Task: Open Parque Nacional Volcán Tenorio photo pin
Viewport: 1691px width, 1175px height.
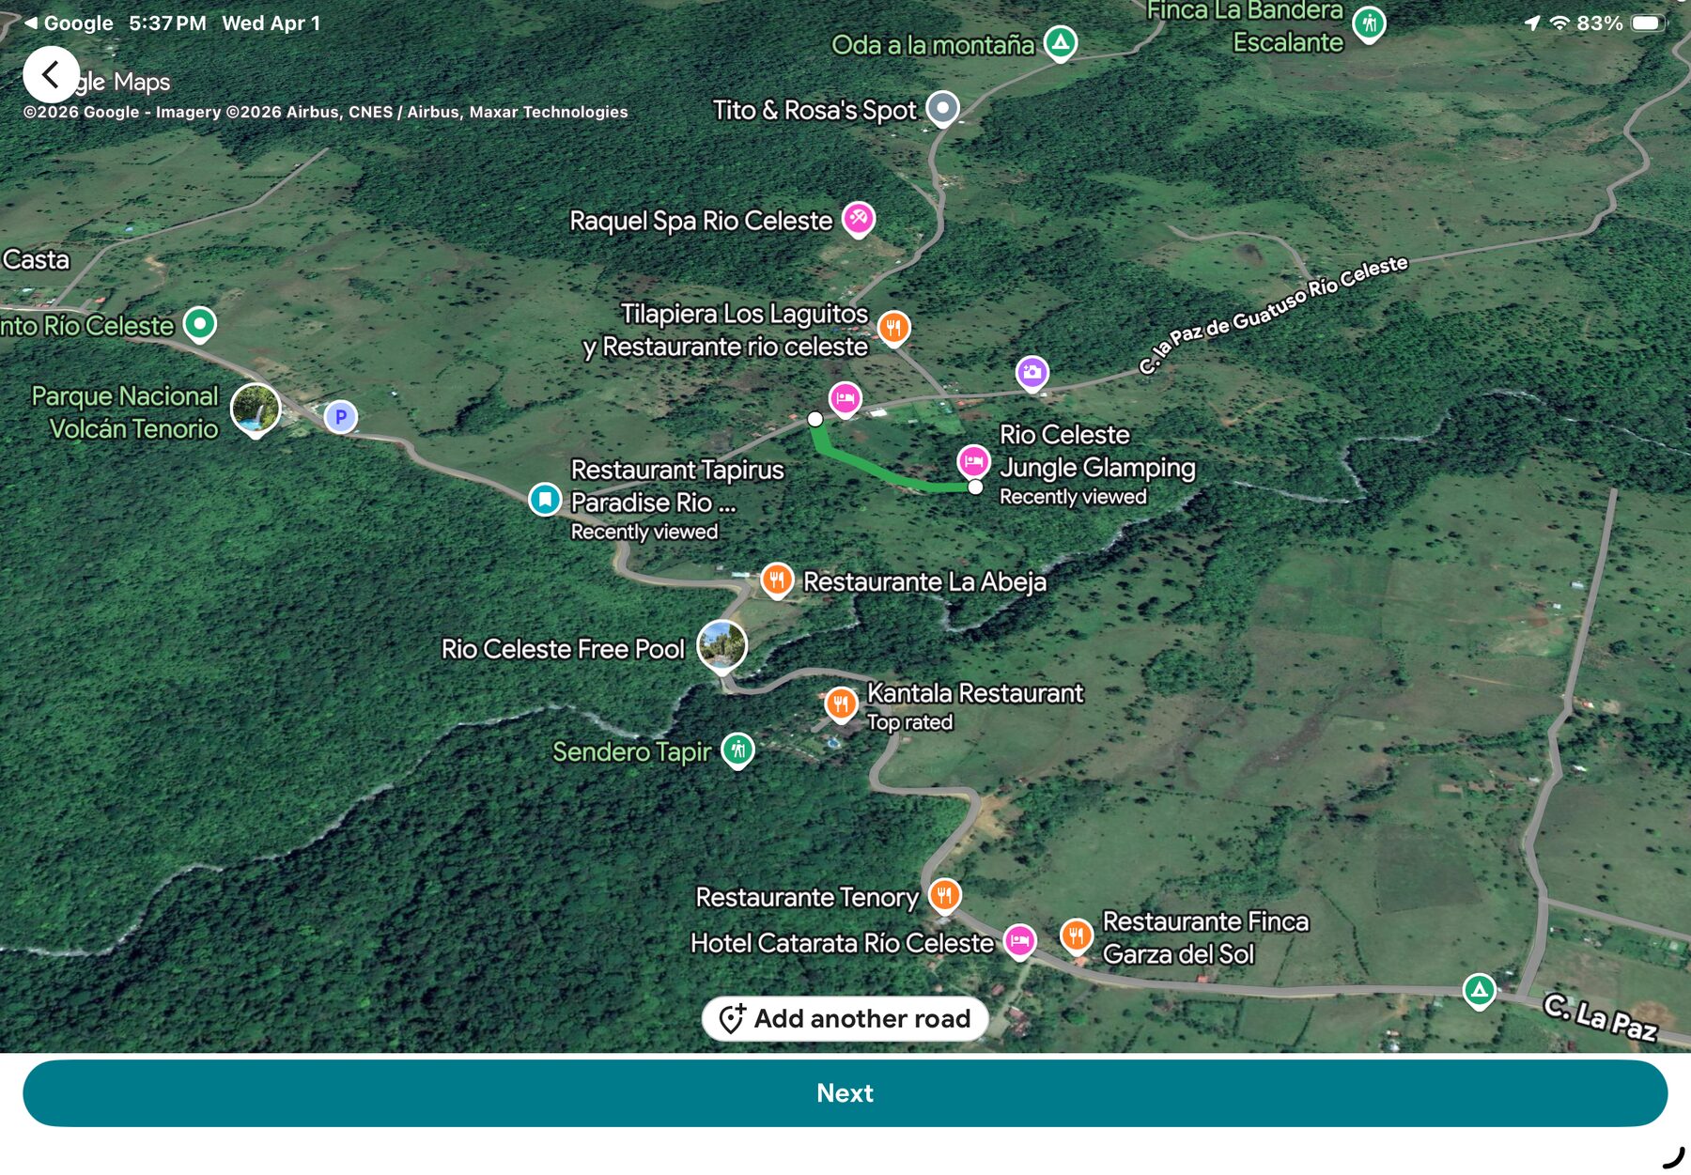Action: pos(256,410)
